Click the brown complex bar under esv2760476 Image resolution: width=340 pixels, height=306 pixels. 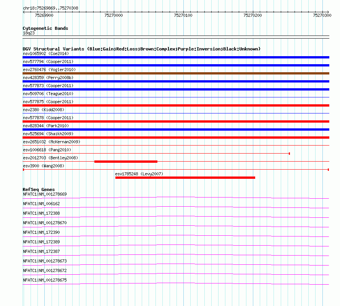pos(176,73)
